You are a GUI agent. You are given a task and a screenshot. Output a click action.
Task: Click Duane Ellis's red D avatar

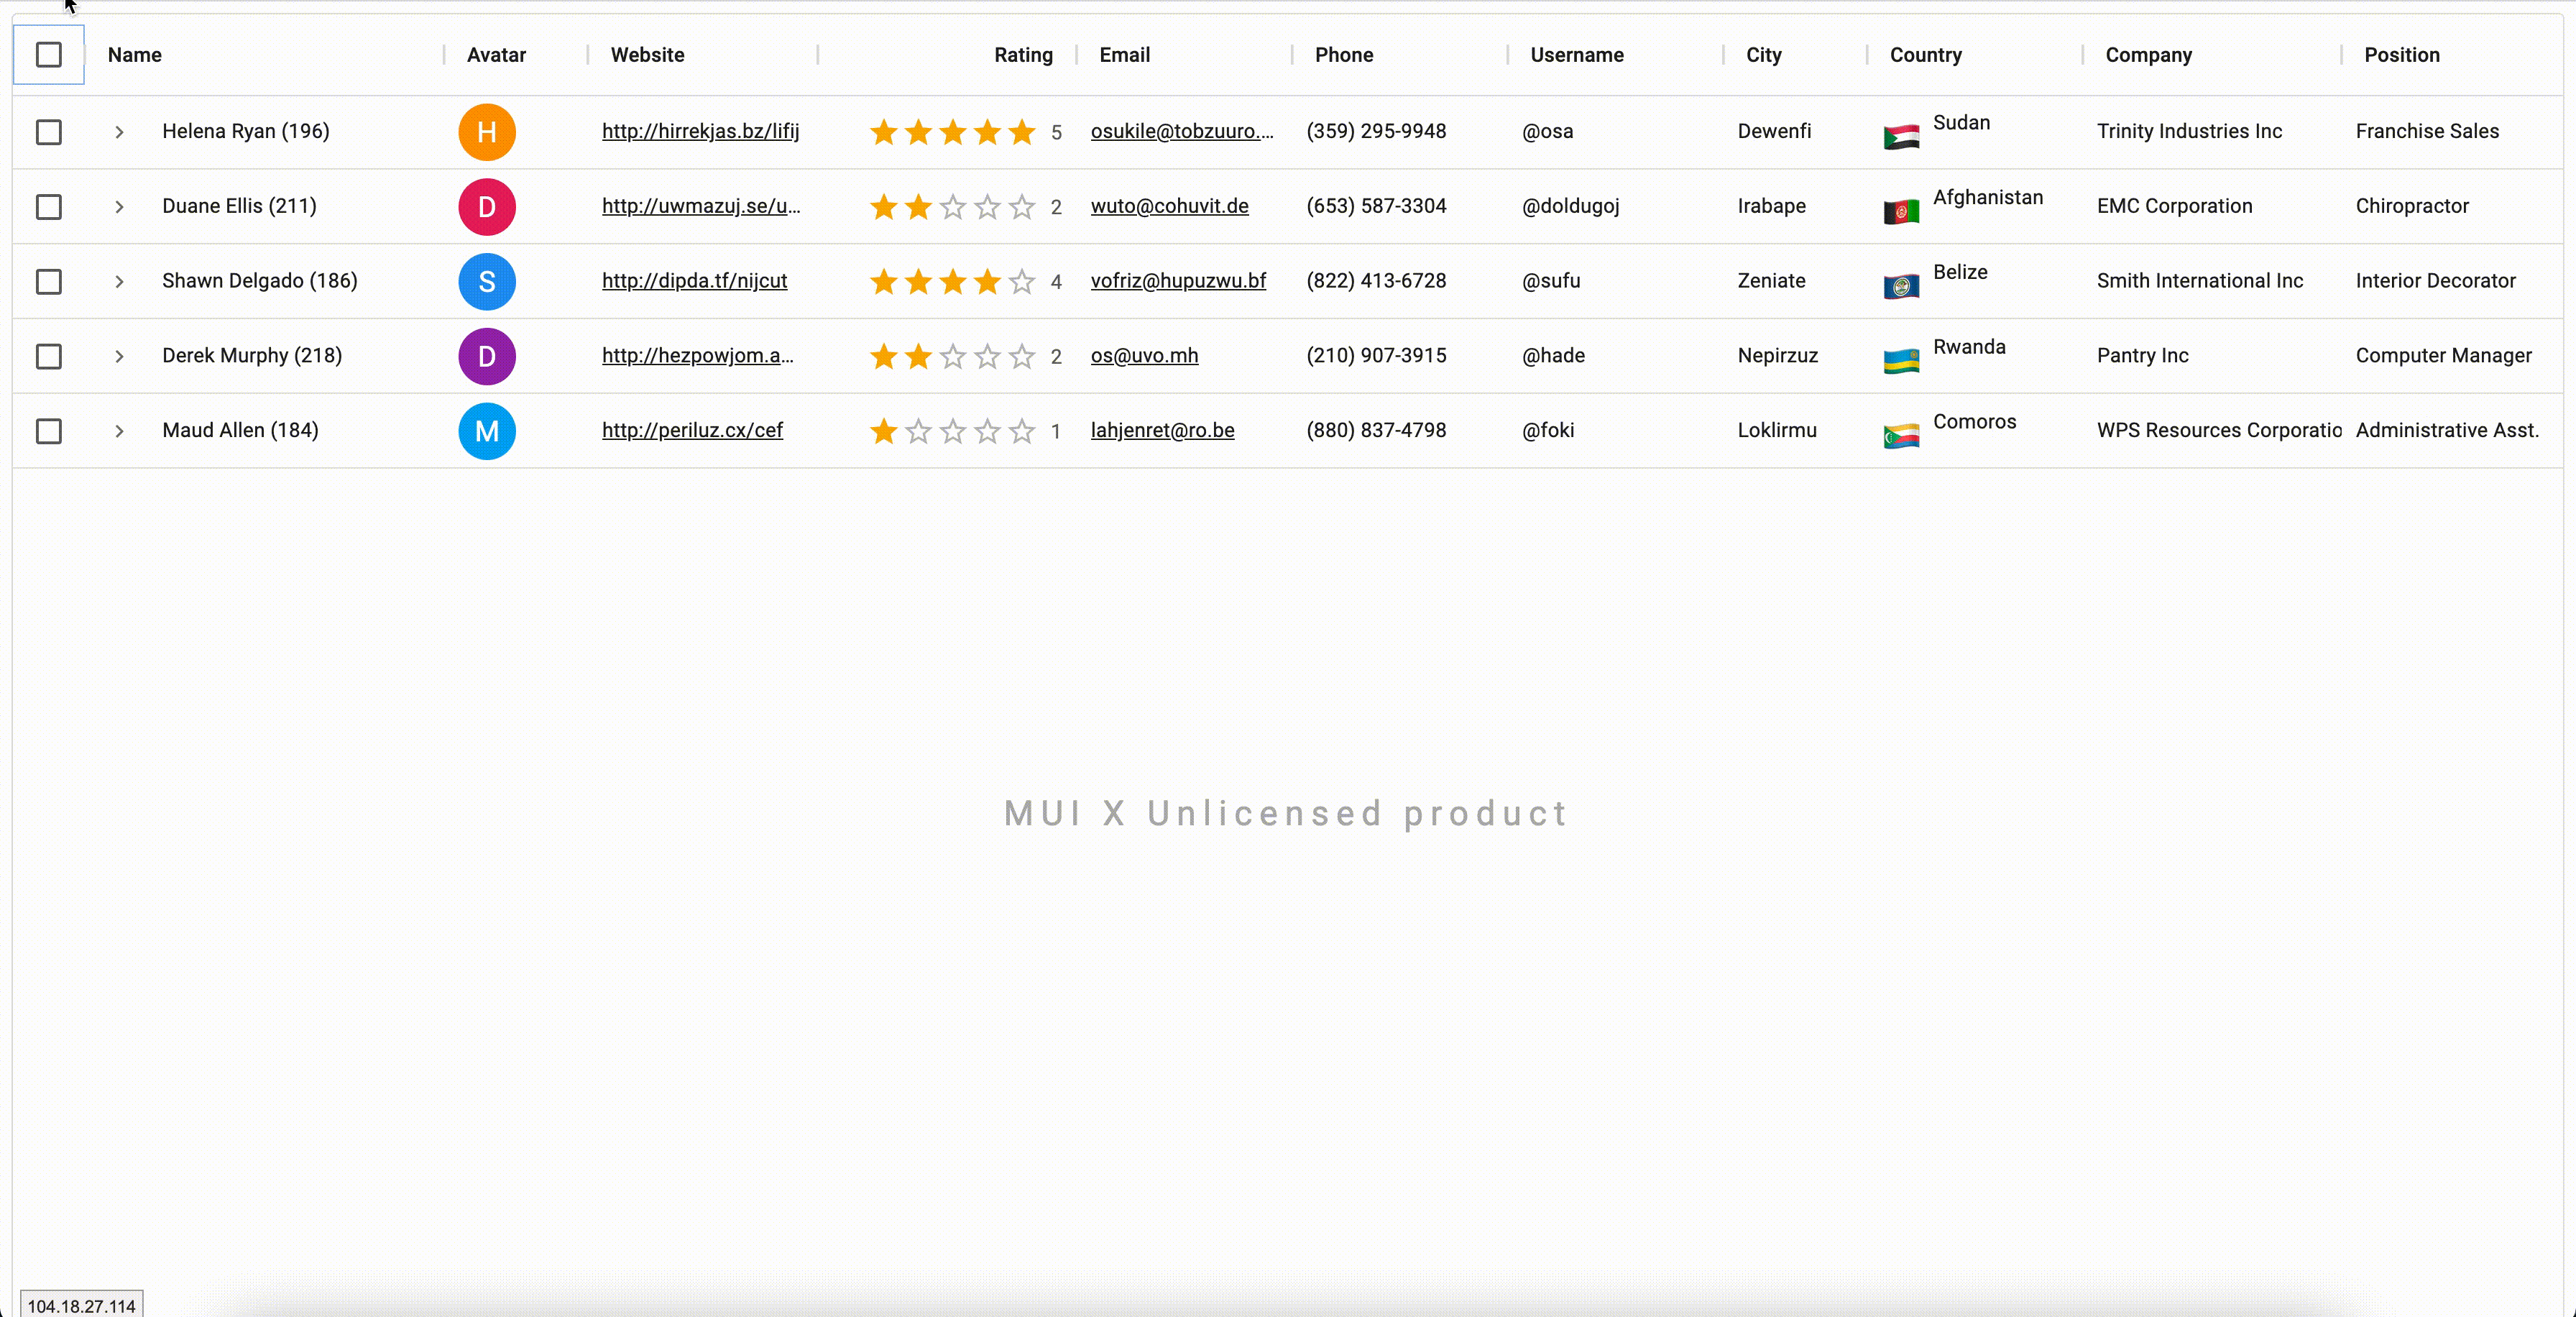click(486, 207)
